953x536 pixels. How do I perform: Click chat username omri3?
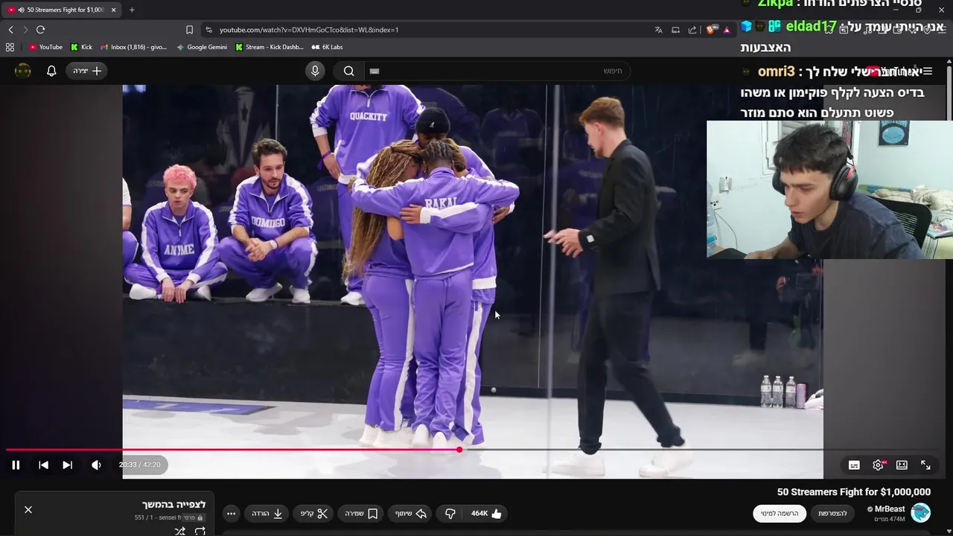(x=777, y=71)
